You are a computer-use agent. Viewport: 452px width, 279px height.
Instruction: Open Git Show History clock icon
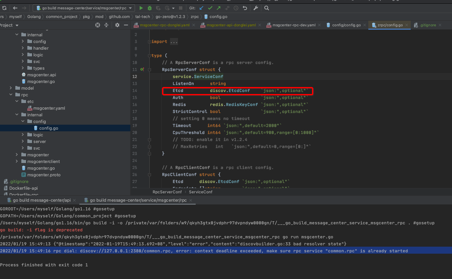[236, 8]
